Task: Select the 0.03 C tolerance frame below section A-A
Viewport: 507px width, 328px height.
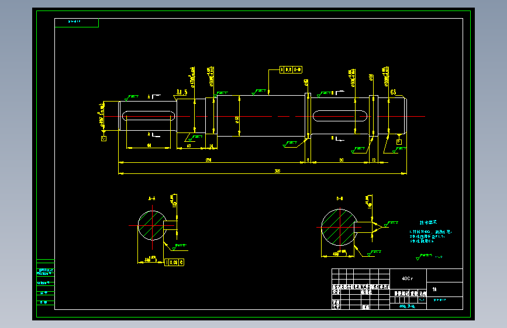Action: click(x=174, y=263)
